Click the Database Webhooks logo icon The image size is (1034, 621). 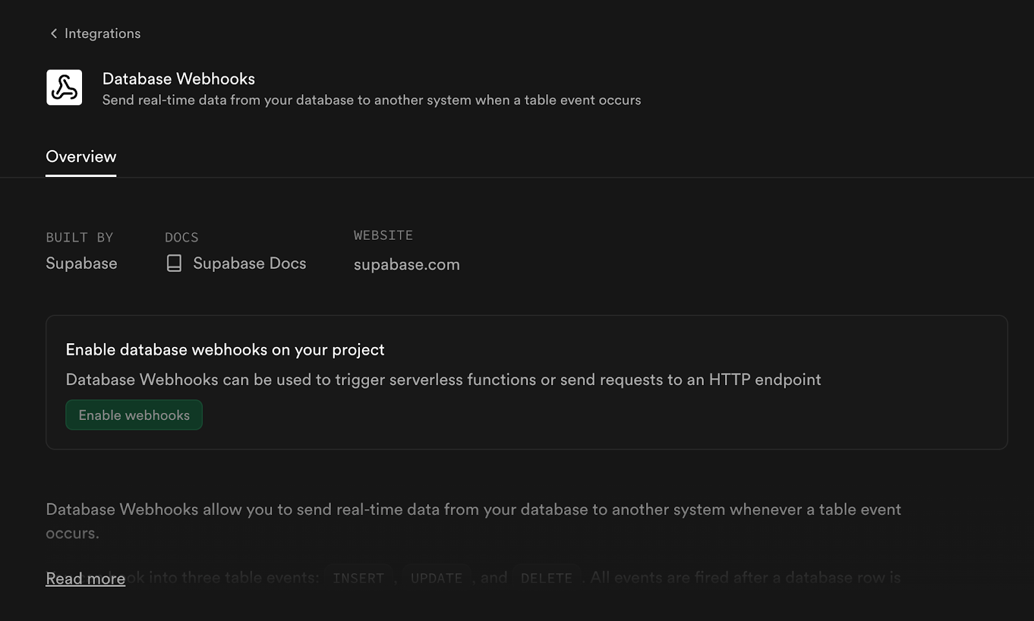click(64, 87)
